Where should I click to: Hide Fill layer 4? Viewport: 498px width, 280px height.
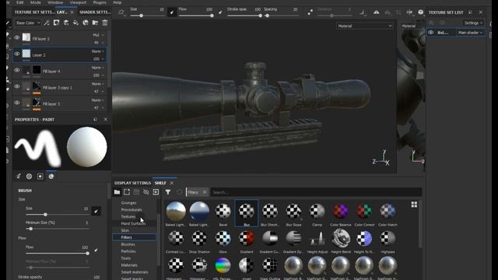click(x=17, y=70)
